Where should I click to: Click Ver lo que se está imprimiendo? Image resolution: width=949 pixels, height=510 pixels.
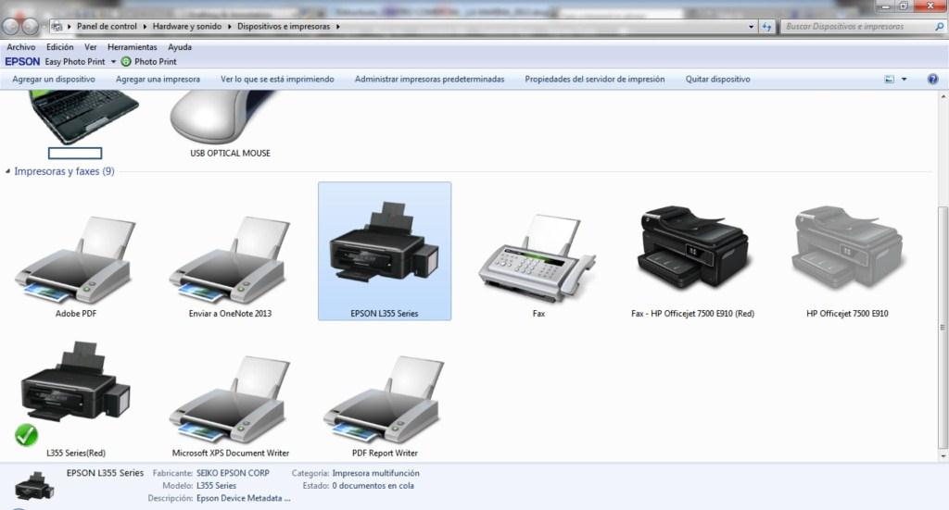(277, 80)
